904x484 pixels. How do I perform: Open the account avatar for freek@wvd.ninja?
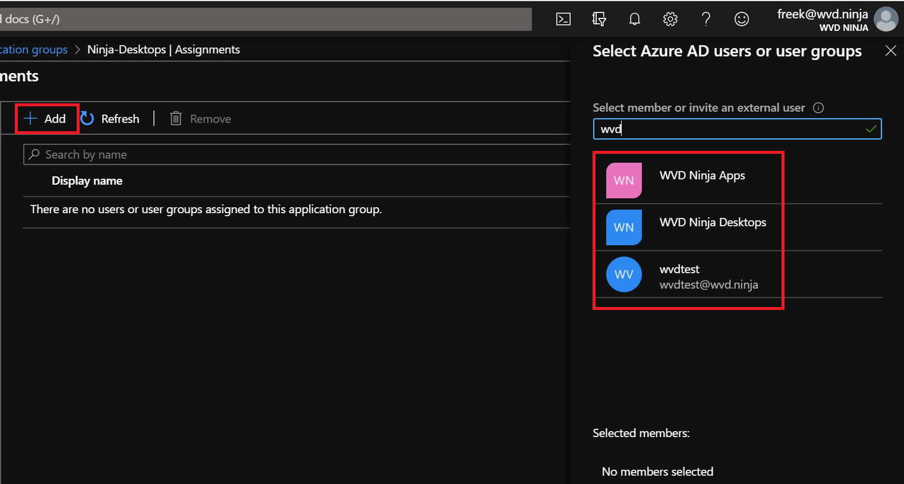[886, 19]
